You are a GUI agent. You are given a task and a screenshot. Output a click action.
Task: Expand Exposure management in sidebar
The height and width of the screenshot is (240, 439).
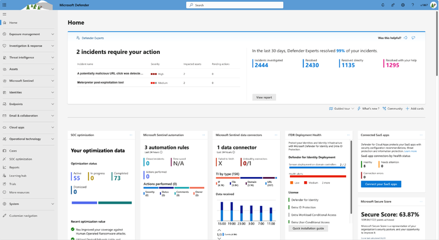[x=28, y=34]
